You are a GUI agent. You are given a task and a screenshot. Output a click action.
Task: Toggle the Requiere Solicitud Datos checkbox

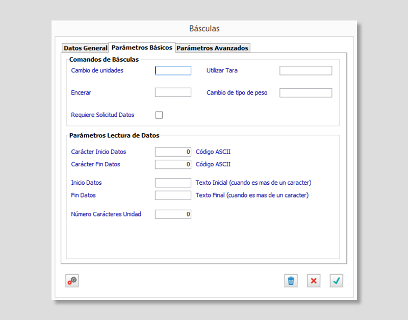point(159,115)
